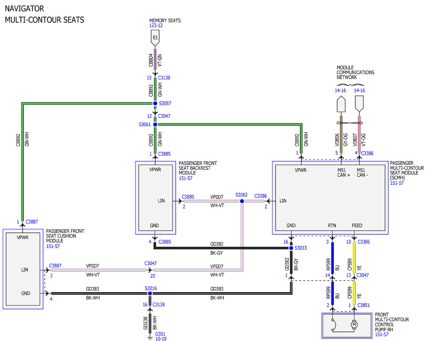The width and height of the screenshot is (442, 341).
Task: Click the C3138 connector label beside pin 16
Action: point(159,305)
